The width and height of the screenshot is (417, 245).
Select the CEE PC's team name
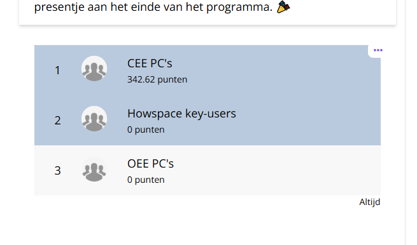(x=150, y=63)
